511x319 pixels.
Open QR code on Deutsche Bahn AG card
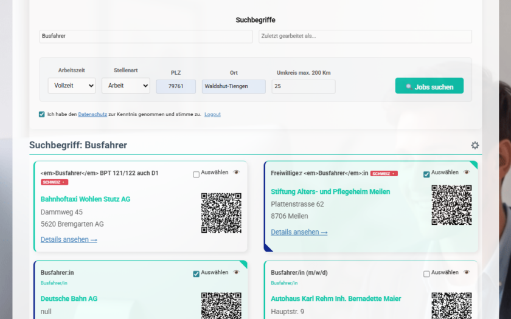pos(221,305)
